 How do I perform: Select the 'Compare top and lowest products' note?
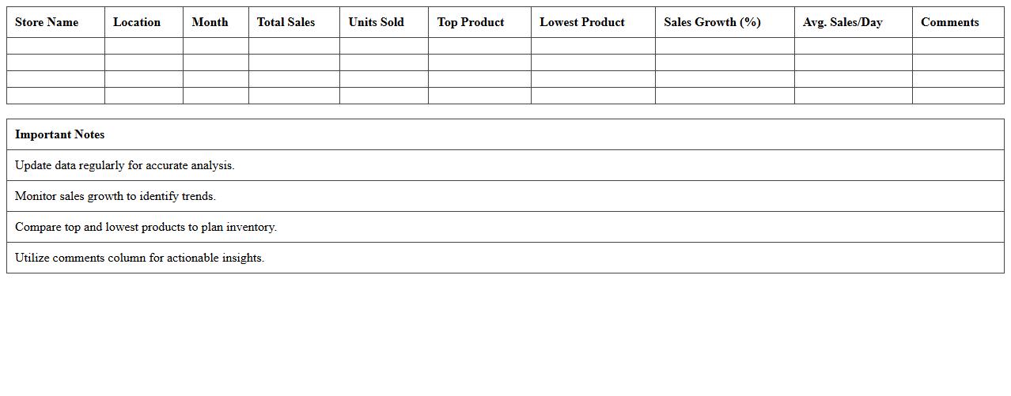pyautogui.click(x=146, y=227)
